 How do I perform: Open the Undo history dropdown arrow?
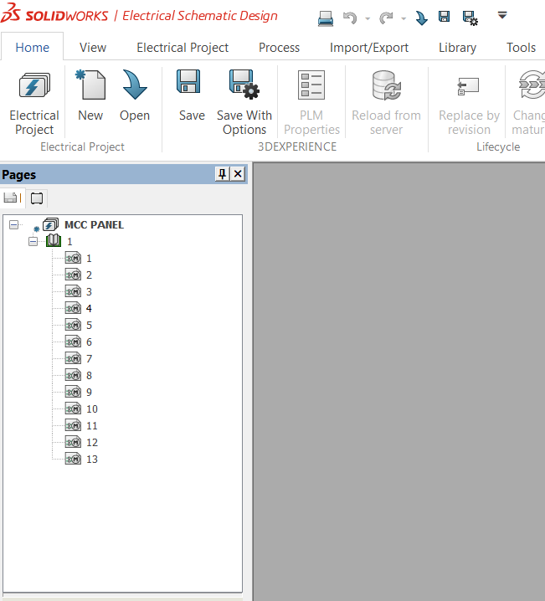pyautogui.click(x=368, y=18)
